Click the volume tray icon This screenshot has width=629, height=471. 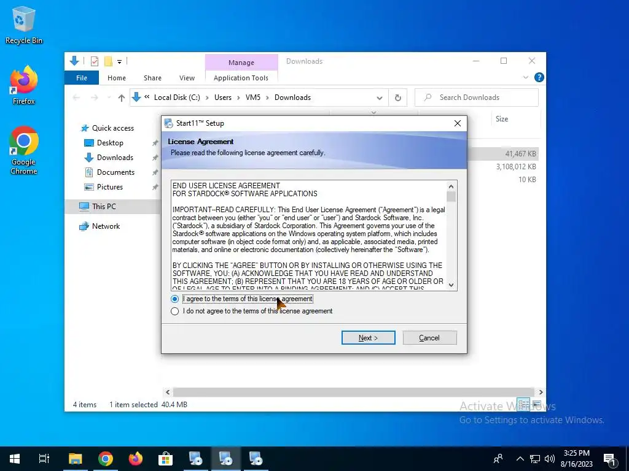550,459
